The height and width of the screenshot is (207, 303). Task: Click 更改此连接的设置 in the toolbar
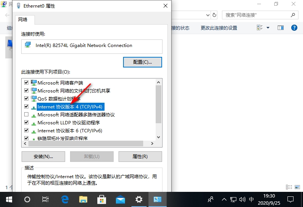[x=219, y=28]
